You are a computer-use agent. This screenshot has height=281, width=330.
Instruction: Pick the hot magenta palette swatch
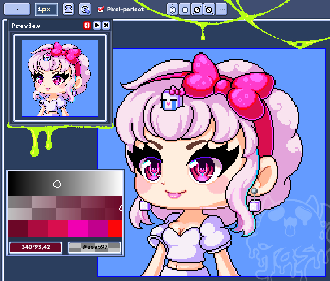click(x=78, y=229)
